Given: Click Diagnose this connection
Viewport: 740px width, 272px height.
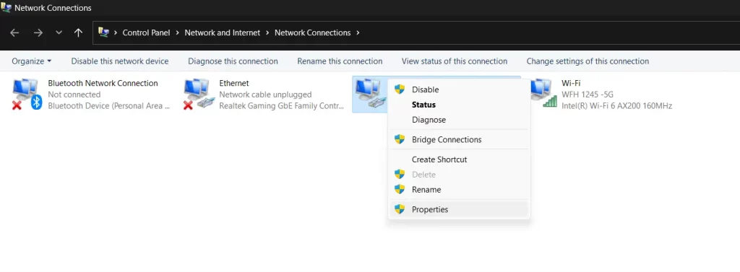Looking at the screenshot, I should click(233, 61).
